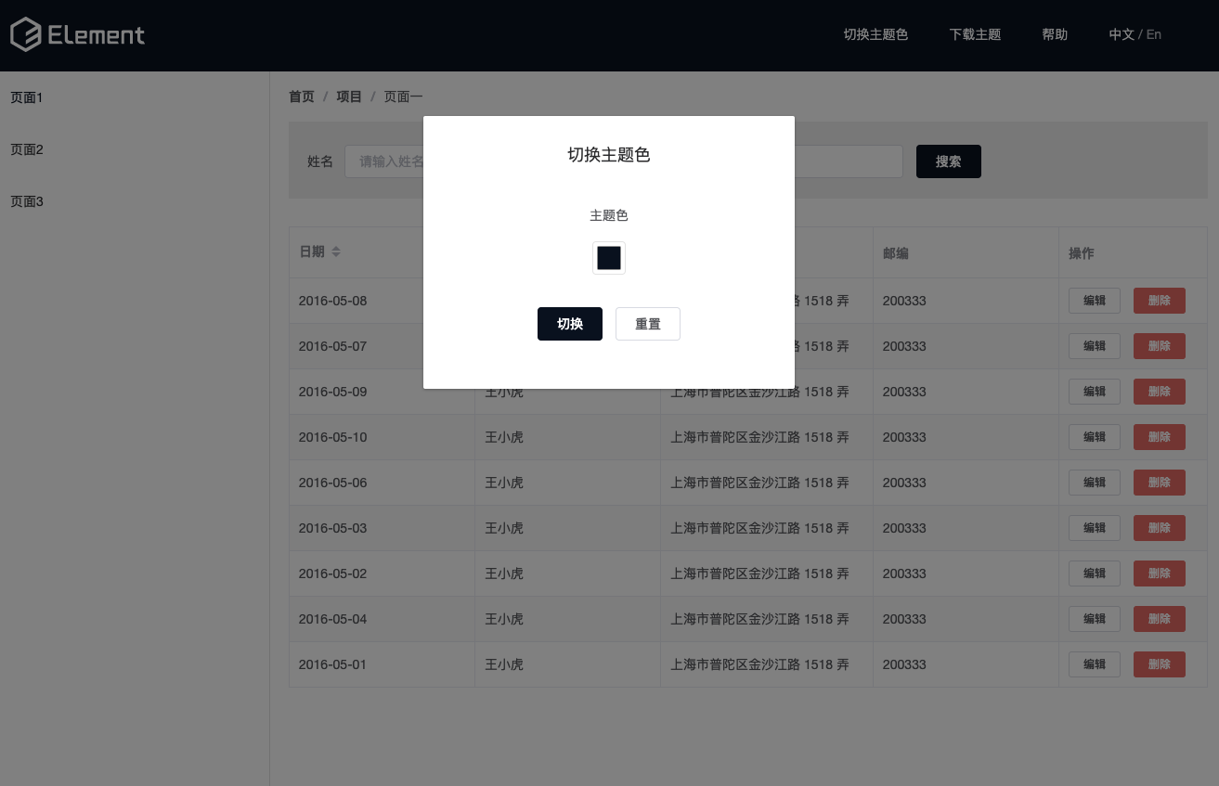Viewport: 1219px width, 786px height.
Task: Sort the 日期 column via sort arrows
Action: pos(336,252)
